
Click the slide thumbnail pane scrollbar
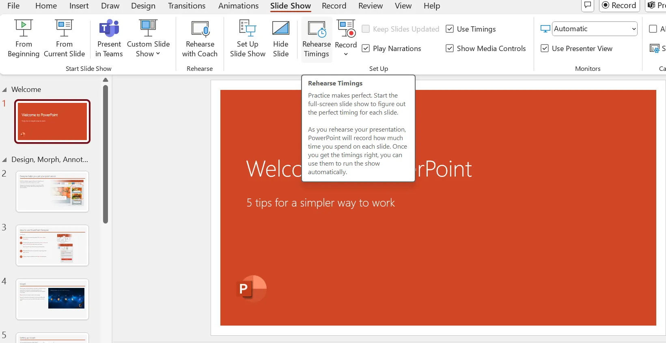[x=106, y=154]
